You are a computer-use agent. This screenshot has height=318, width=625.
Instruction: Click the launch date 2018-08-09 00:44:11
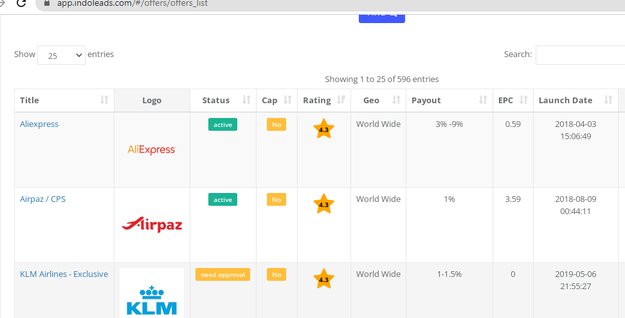[575, 205]
